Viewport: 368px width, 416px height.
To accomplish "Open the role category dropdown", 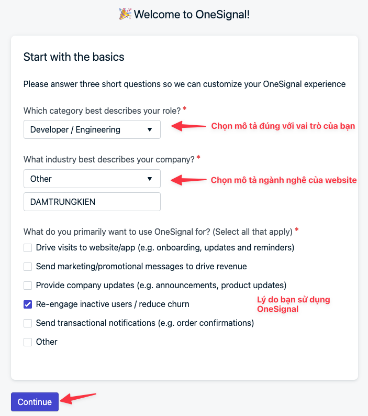I will (x=92, y=129).
